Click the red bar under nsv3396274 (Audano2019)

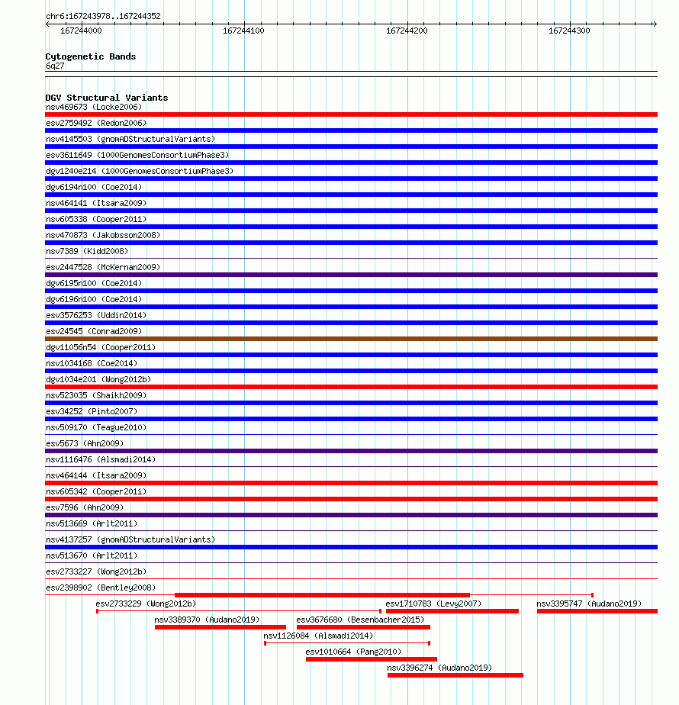[455, 675]
